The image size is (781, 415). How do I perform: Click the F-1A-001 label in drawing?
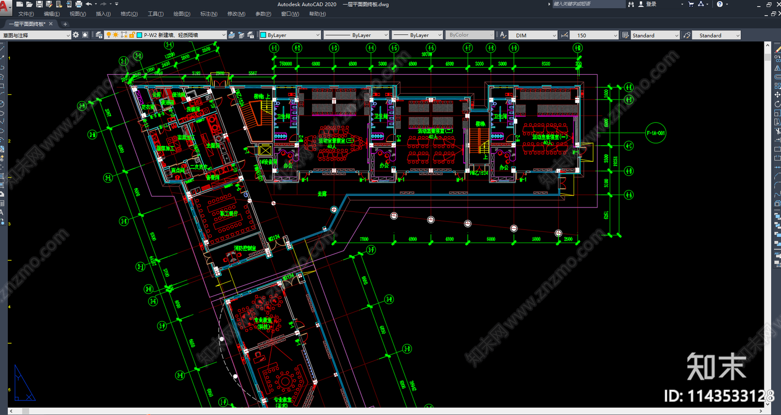(656, 133)
